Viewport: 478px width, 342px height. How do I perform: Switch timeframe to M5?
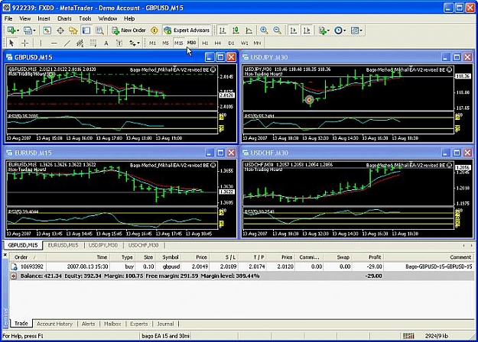165,44
